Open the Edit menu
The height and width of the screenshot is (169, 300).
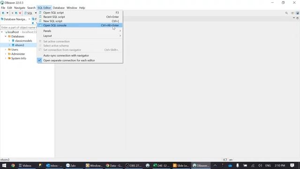click(9, 8)
